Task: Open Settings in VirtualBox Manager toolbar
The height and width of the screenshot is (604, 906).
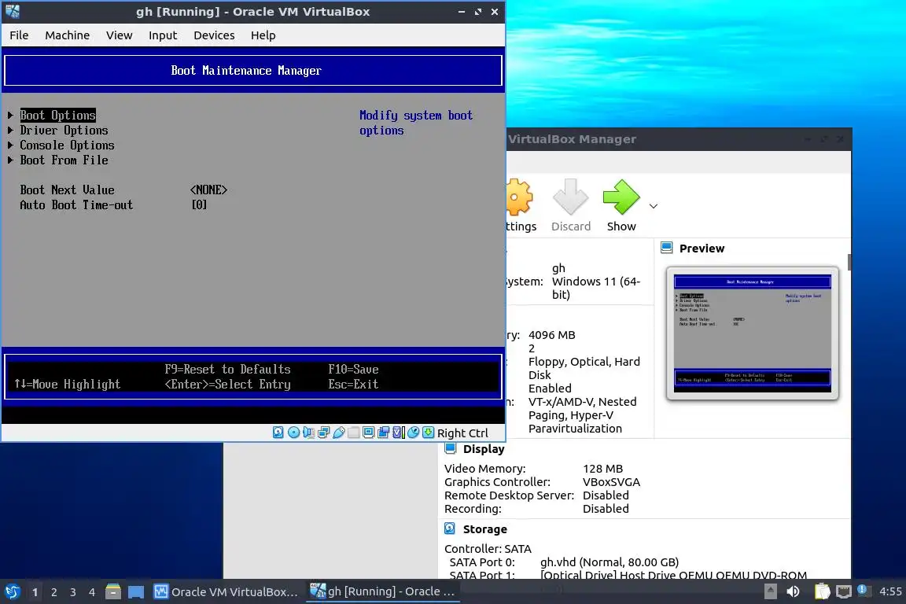Action: click(x=520, y=206)
